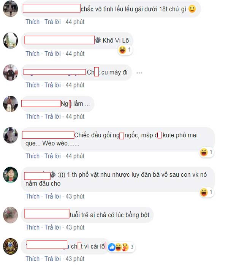This screenshot has width=228, height=266.
Task: Open the green-shirt avatar of 'phế vật' commenter
Action: click(11, 175)
